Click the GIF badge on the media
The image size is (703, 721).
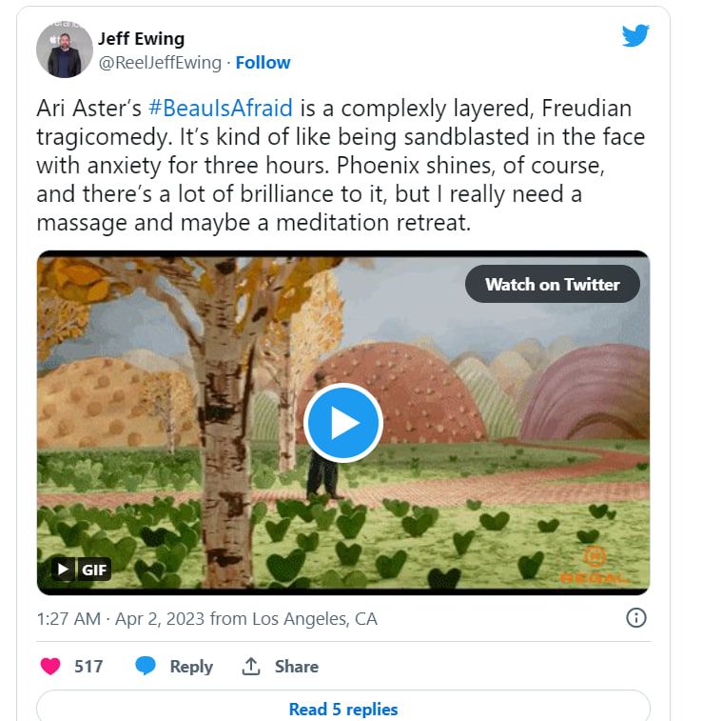[81, 570]
